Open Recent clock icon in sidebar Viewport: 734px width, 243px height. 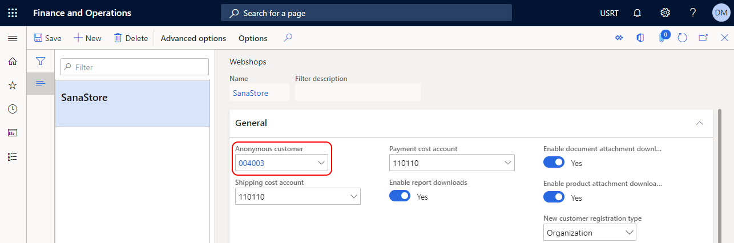(x=13, y=109)
